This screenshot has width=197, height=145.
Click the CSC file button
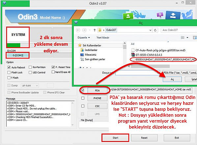click(97, 106)
